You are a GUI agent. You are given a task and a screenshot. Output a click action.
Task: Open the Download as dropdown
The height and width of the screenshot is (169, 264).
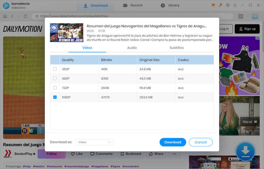[x=94, y=142]
